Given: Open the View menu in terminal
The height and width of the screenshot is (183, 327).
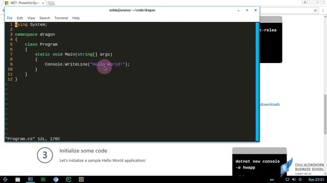Looking at the screenshot, I should pyautogui.click(x=31, y=18).
